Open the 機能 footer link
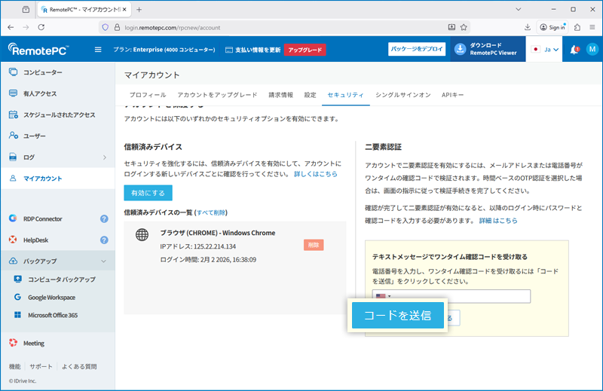The image size is (603, 391). click(14, 366)
